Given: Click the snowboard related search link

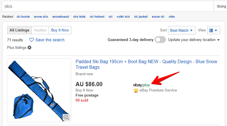Looking at the screenshot, I should (x=60, y=17).
